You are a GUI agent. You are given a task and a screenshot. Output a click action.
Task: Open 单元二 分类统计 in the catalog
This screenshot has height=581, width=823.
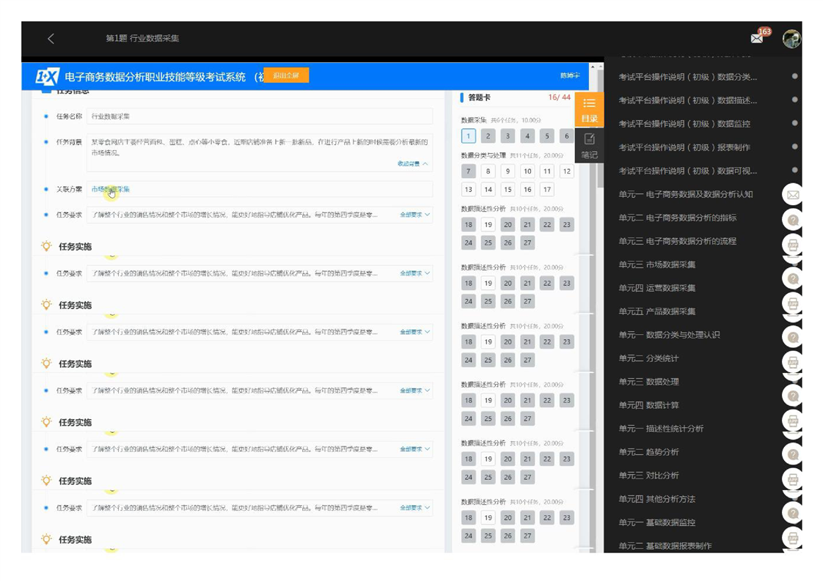click(648, 358)
